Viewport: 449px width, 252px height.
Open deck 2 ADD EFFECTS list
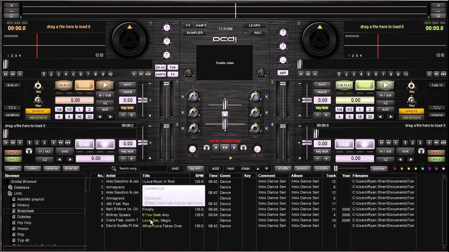click(x=411, y=118)
